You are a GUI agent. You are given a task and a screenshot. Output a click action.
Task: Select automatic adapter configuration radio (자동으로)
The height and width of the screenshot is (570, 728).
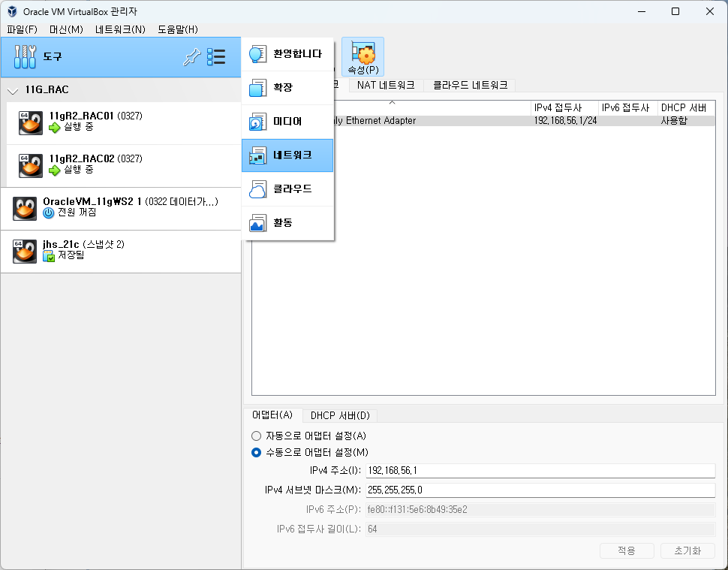click(256, 436)
